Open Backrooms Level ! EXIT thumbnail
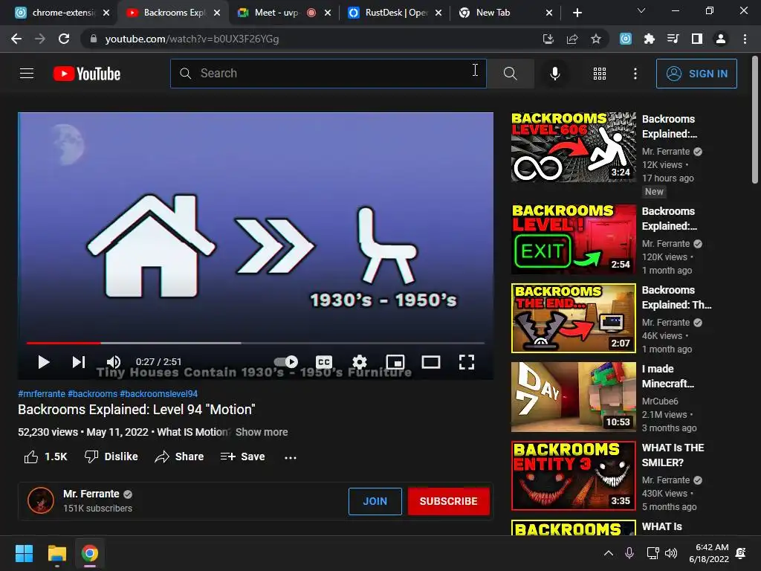Viewport: 761px width, 571px height. click(x=573, y=239)
